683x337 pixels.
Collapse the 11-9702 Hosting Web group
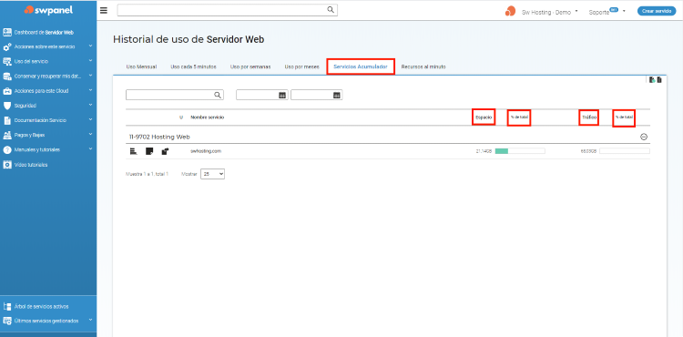644,137
